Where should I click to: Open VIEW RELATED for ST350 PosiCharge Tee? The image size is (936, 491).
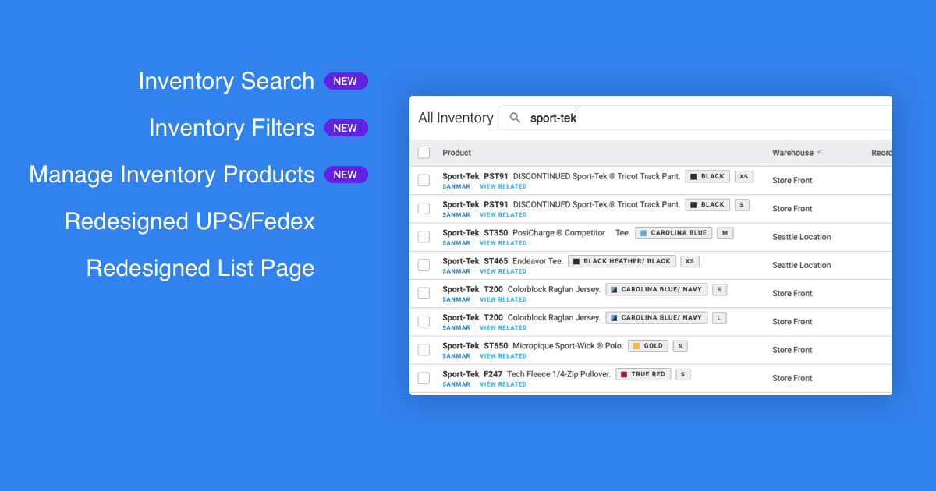(x=502, y=242)
